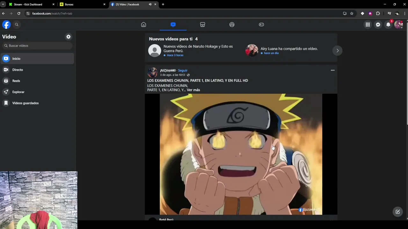This screenshot has height=229, width=408.
Task: Open tab search dropdown arrow
Action: pyautogui.click(x=3, y=4)
